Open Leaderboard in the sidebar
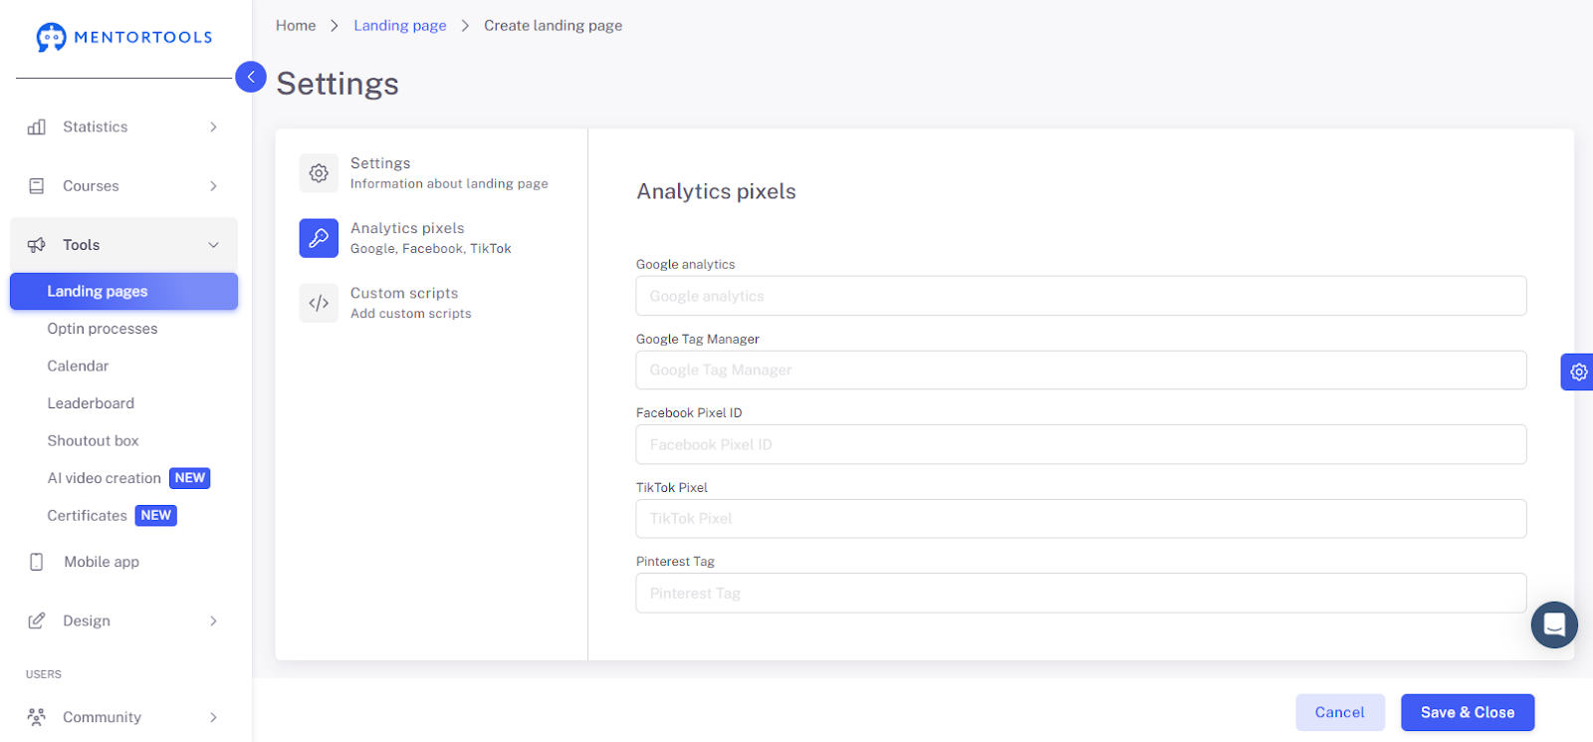 click(x=91, y=403)
